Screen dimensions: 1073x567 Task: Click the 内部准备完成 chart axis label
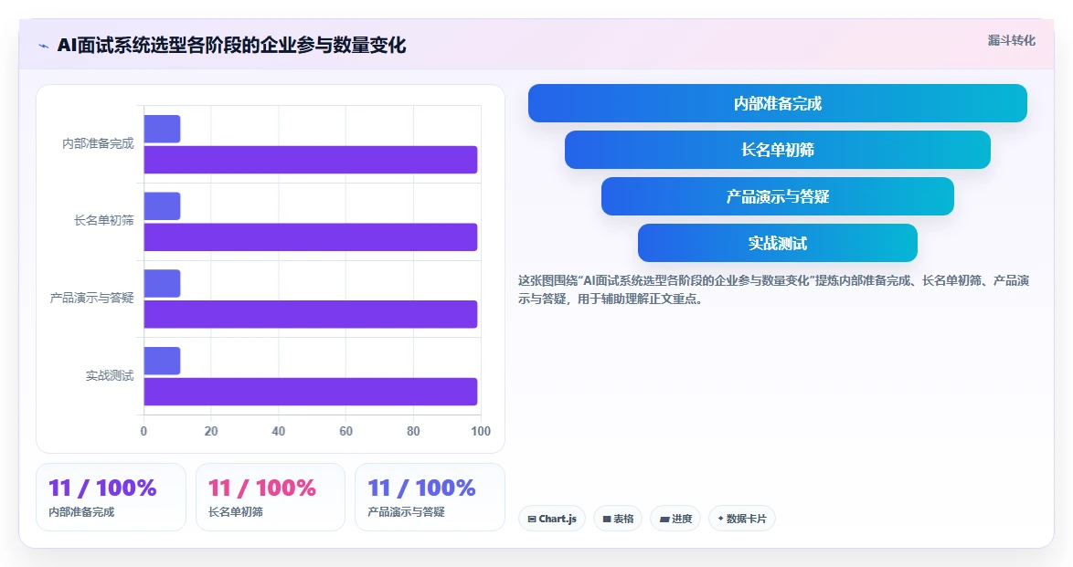[x=98, y=143]
